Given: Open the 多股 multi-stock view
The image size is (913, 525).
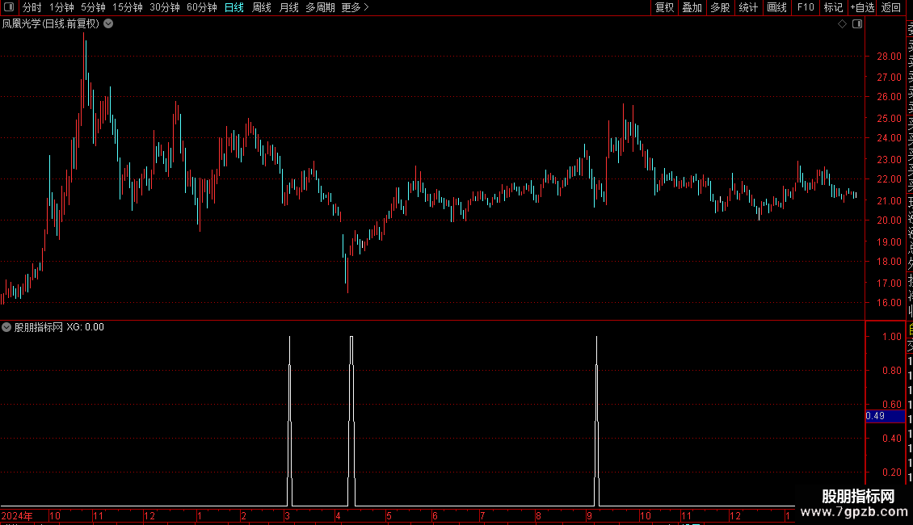Looking at the screenshot, I should click(x=720, y=7).
